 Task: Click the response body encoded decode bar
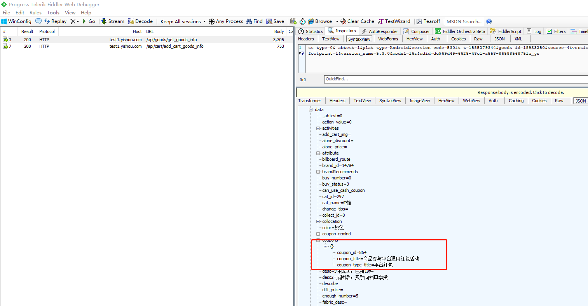(x=442, y=92)
